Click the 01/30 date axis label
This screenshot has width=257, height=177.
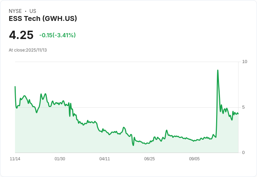click(x=60, y=159)
